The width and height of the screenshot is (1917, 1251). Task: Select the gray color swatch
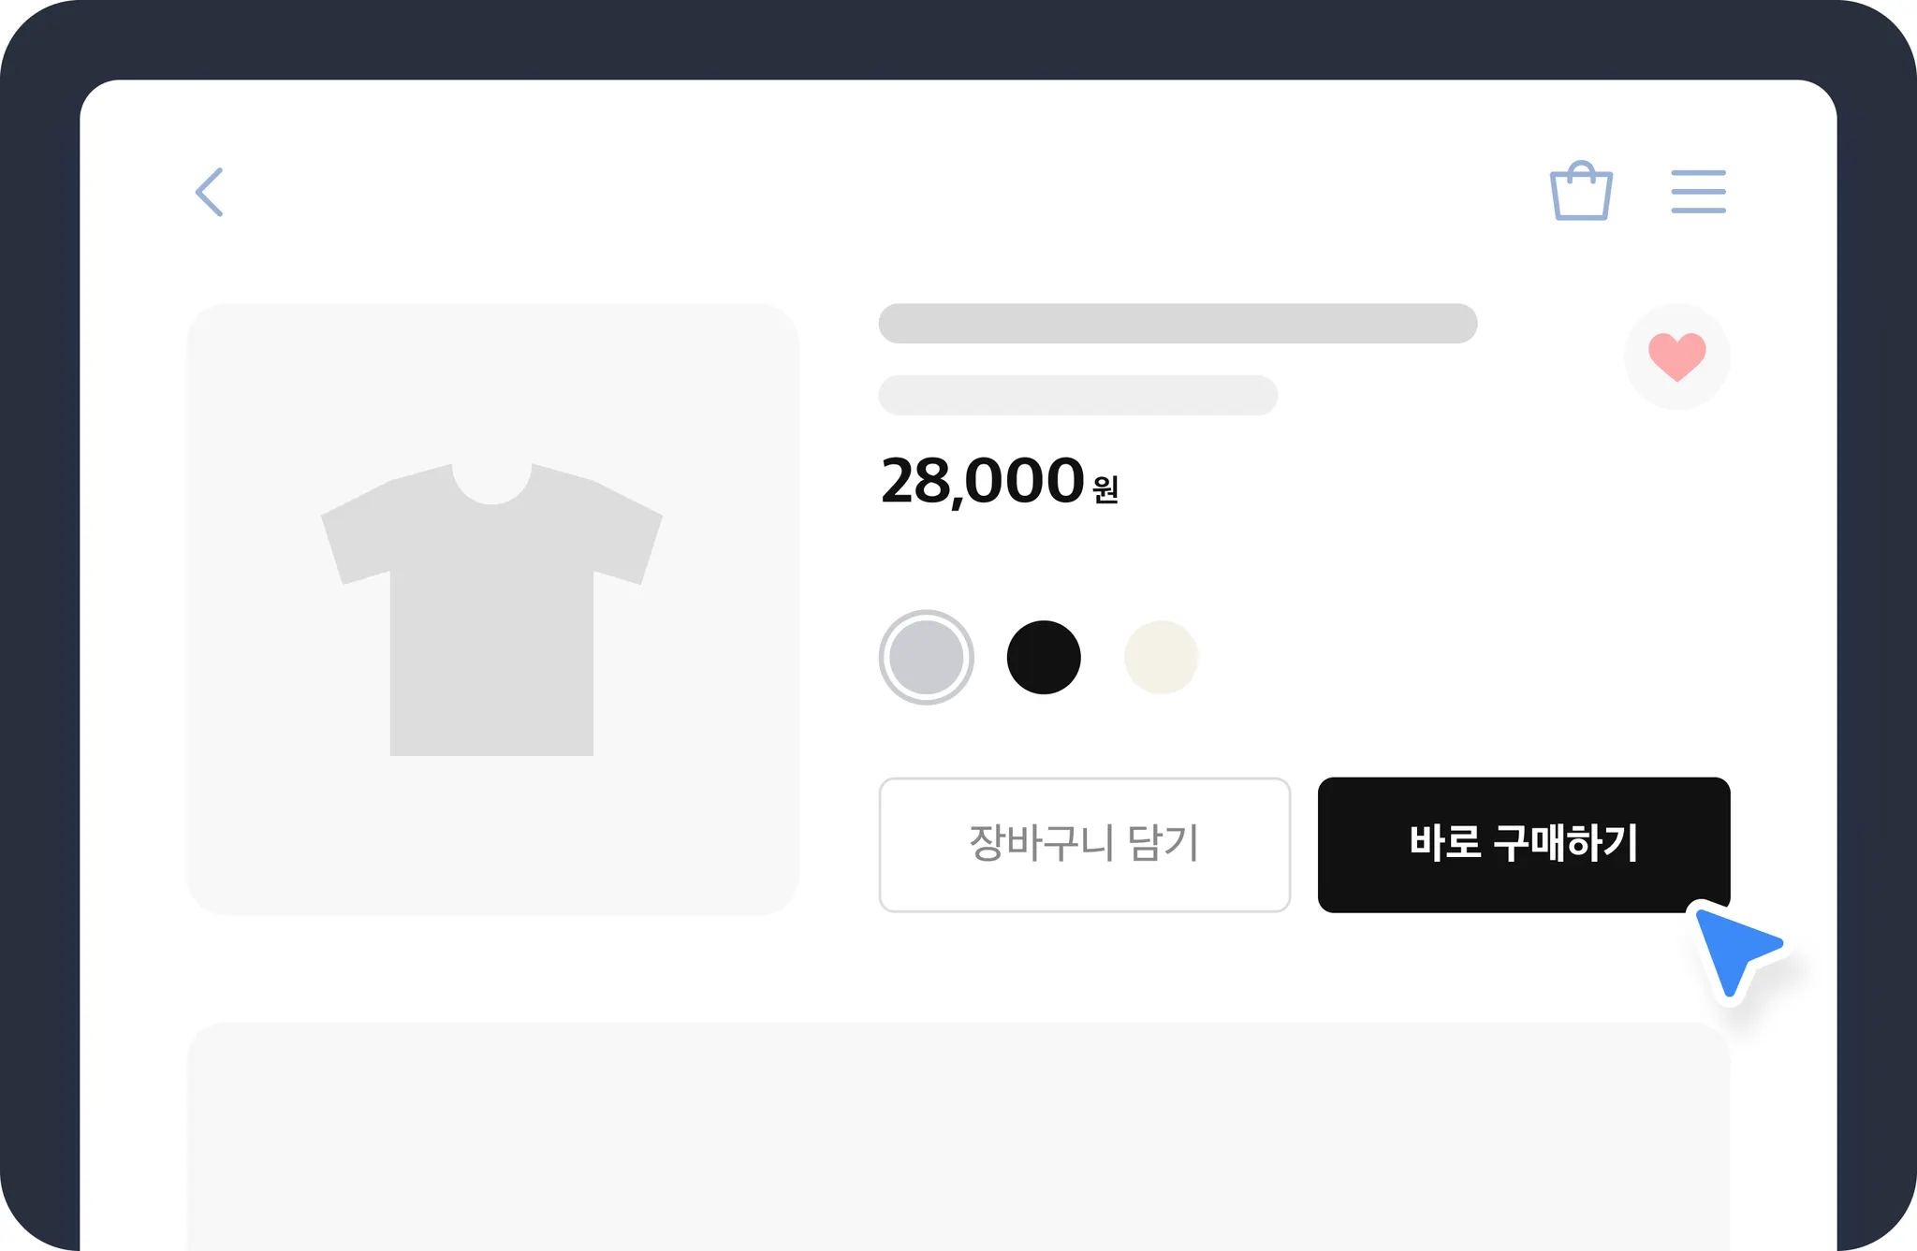pyautogui.click(x=927, y=658)
